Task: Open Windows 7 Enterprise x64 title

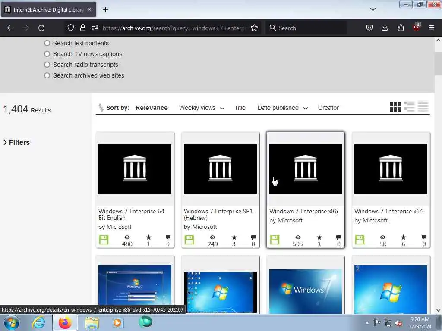Action: coord(388,211)
